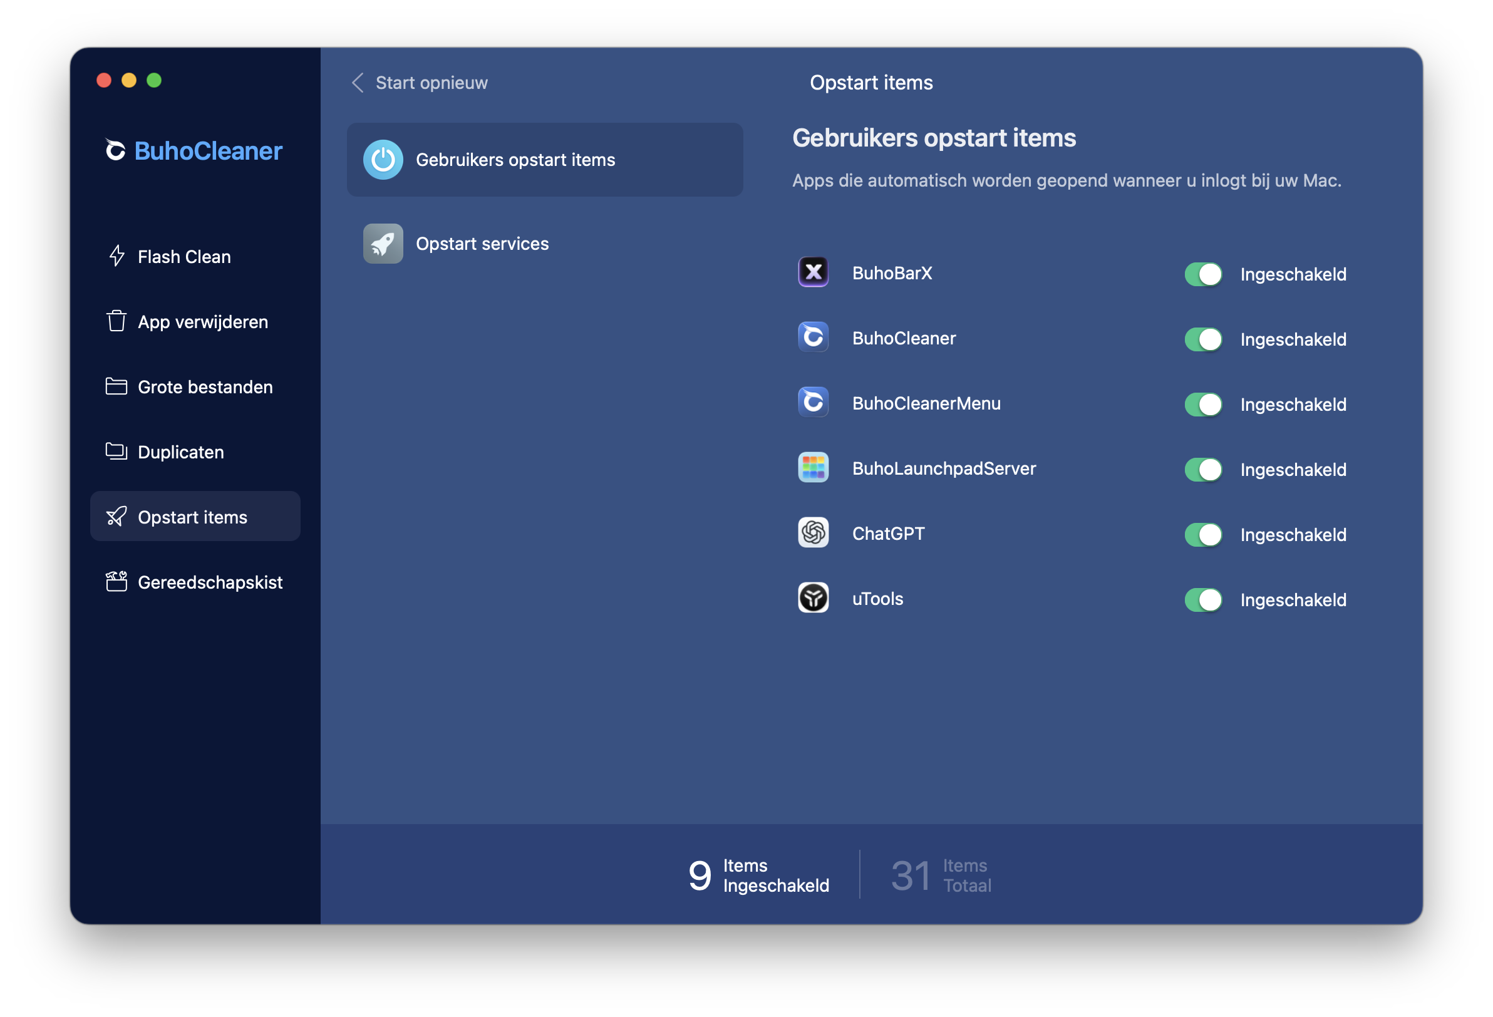Viewport: 1493px width, 1017px height.
Task: Go to App verwijderen section
Action: tap(195, 321)
